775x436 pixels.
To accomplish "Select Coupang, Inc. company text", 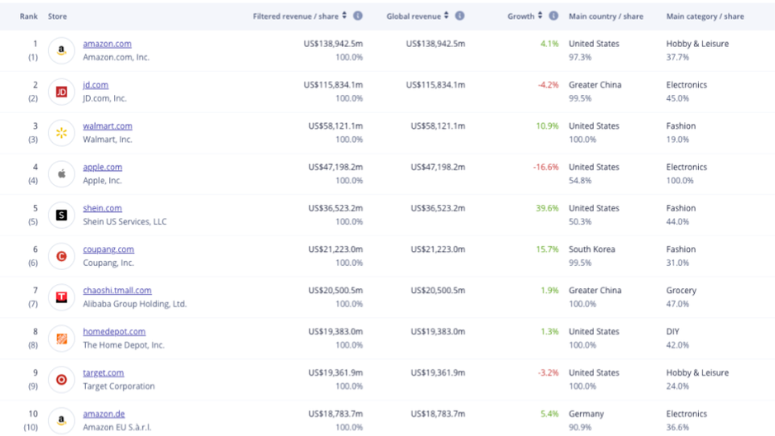I will pos(108,263).
